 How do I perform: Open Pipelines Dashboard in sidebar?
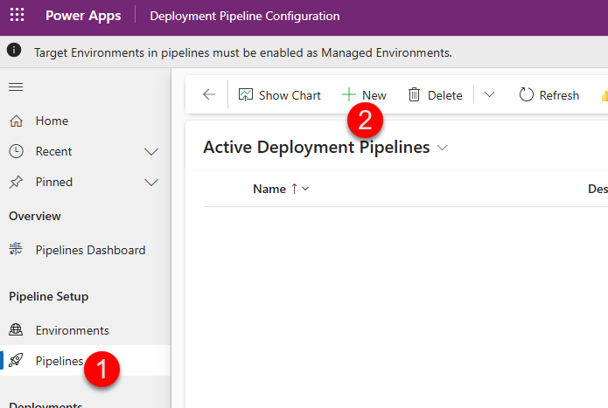pos(90,250)
